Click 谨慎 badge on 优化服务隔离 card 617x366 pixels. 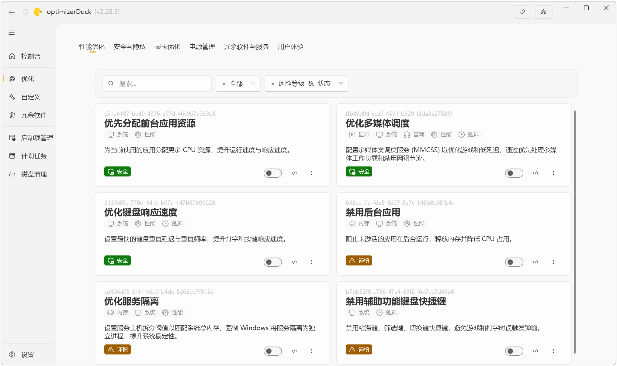coord(117,350)
